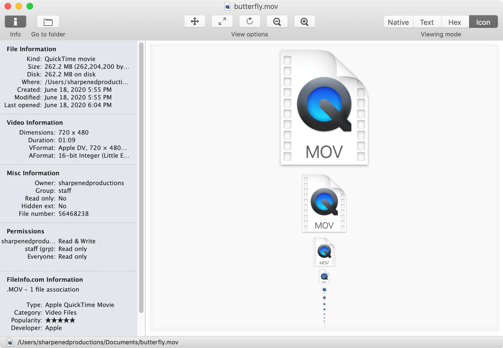
Task: Rotate the MOV icon preview
Action: pyautogui.click(x=249, y=21)
